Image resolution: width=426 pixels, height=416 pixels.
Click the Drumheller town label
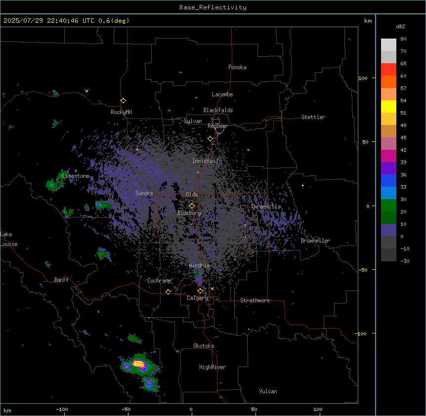315,241
